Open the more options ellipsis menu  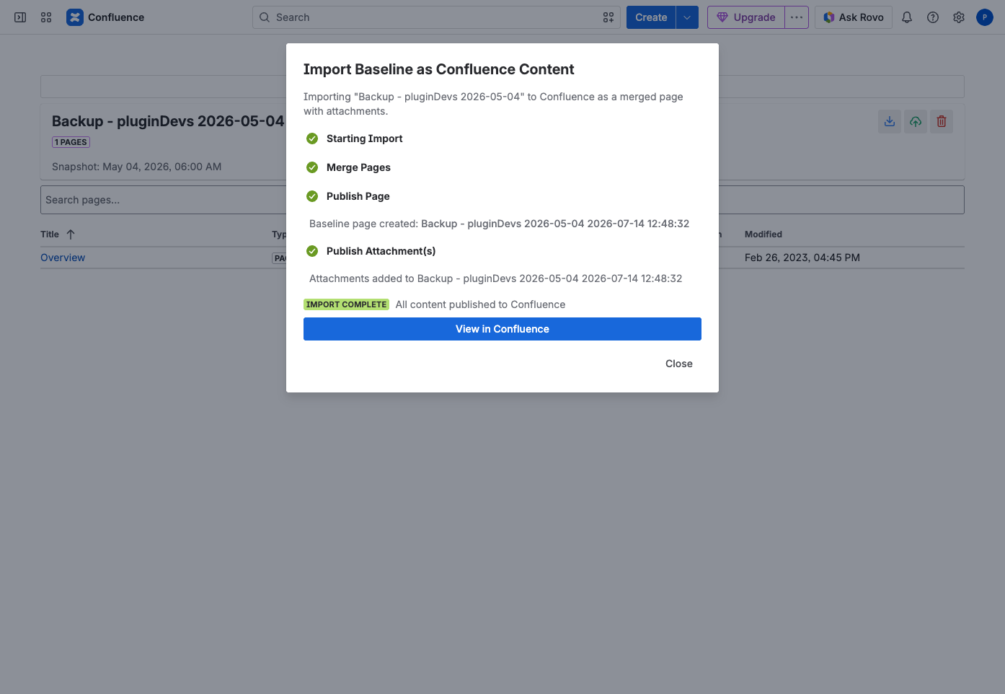797,17
